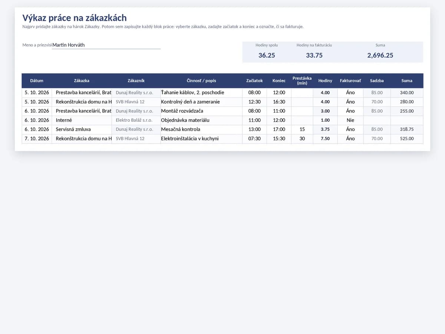Image resolution: width=445 pixels, height=334 pixels.
Task: Open the Interné zákazka cell
Action: coord(82,120)
